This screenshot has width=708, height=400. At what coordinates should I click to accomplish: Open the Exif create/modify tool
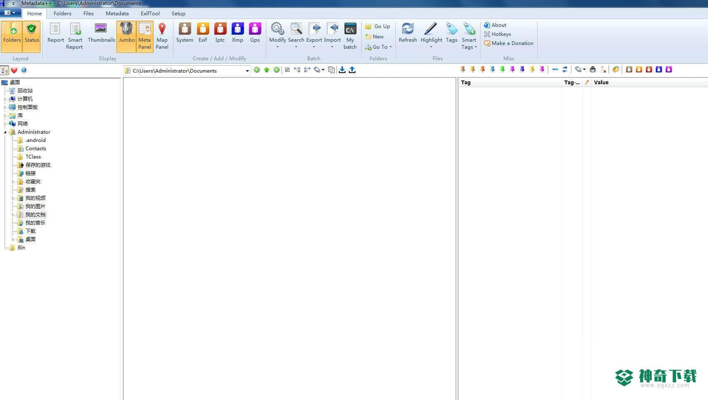[x=203, y=33]
